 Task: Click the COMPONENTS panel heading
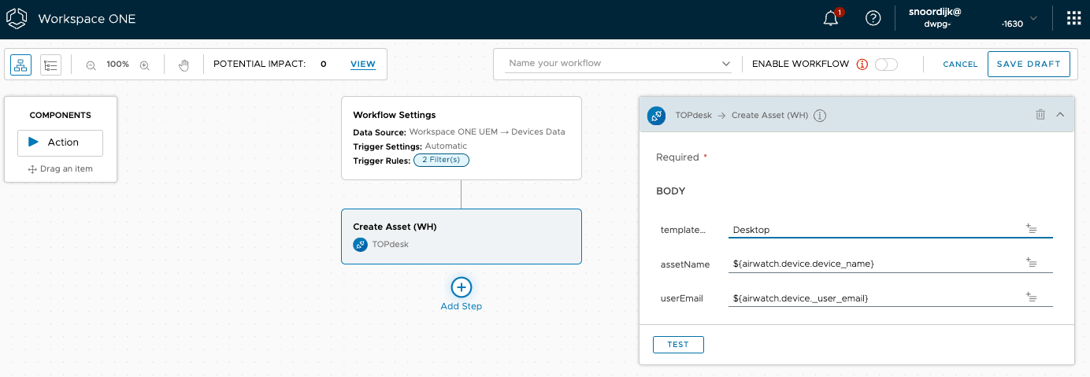tap(61, 115)
